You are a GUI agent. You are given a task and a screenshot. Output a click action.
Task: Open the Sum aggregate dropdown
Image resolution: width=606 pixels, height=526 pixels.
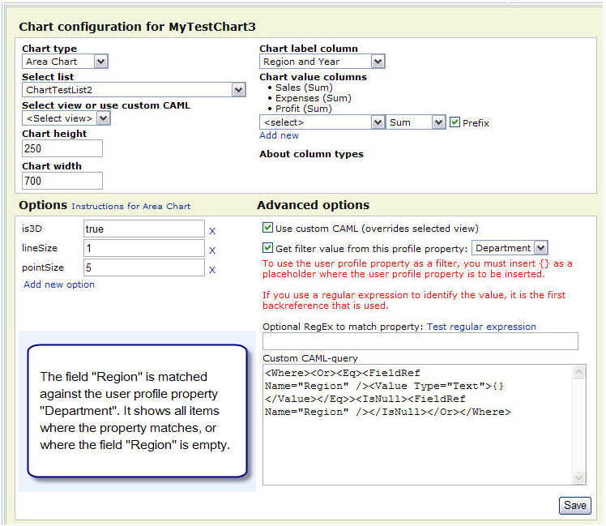(438, 122)
